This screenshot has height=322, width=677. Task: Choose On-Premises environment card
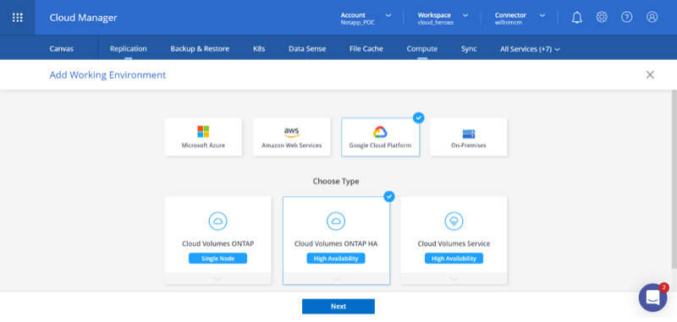469,137
